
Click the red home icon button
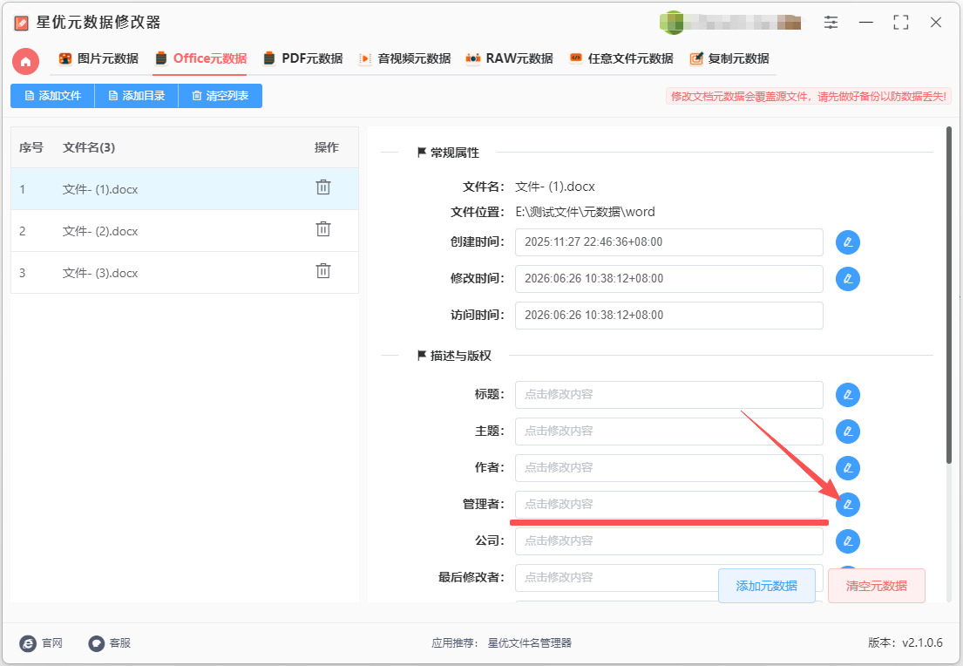pos(26,61)
